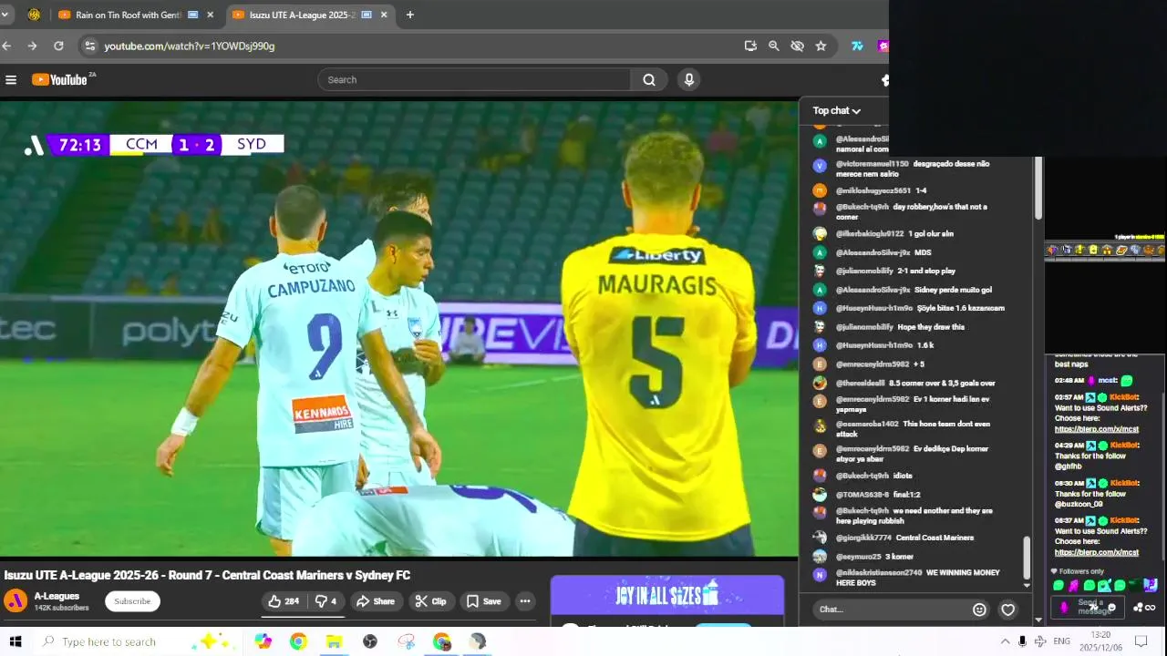Open site information icon in address bar
The image size is (1167, 656).
tap(88, 46)
